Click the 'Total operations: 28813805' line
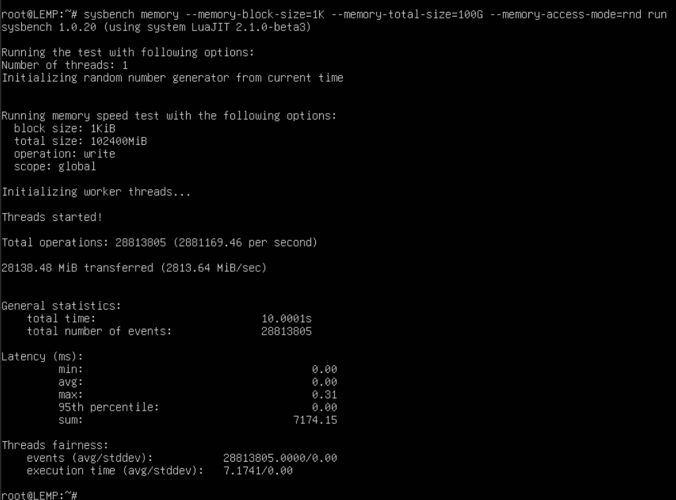The image size is (676, 500). (159, 243)
